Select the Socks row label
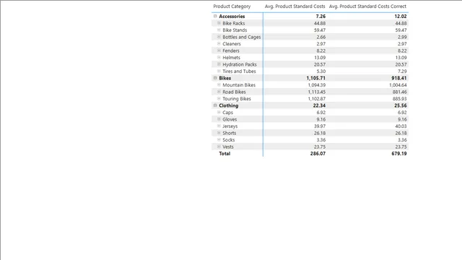Viewport: 462px width, 260px height. [229, 139]
